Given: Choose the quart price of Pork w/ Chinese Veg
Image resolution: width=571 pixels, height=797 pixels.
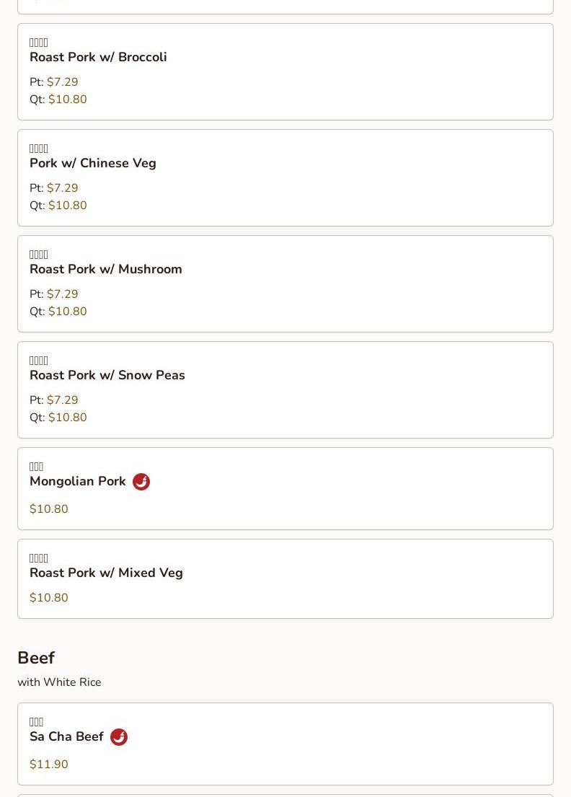Looking at the screenshot, I should tap(67, 206).
